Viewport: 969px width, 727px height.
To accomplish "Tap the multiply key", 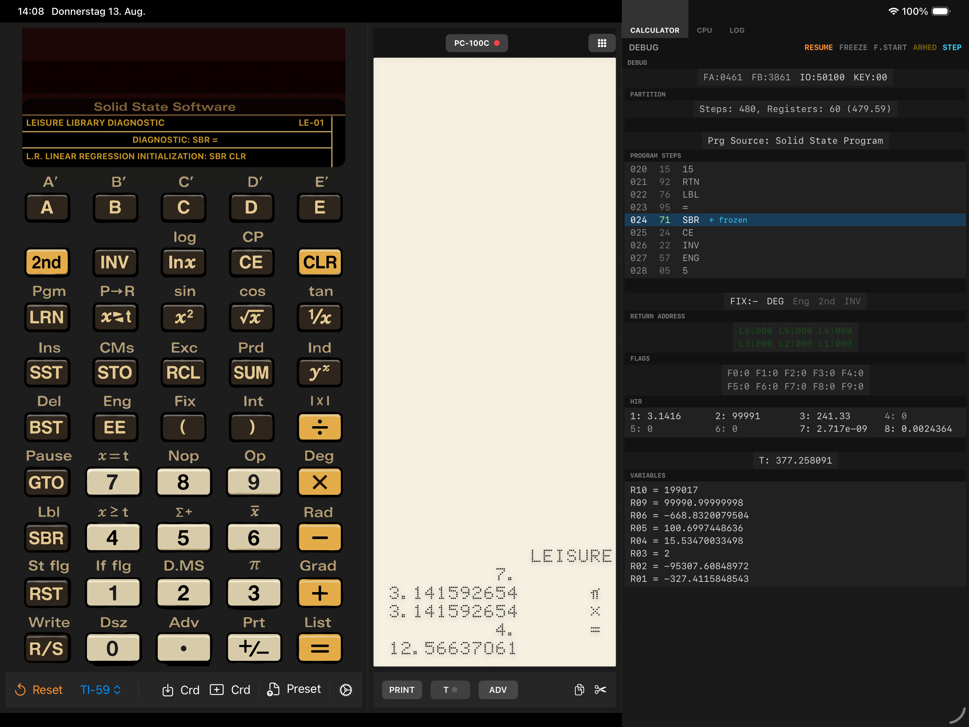I will click(320, 482).
